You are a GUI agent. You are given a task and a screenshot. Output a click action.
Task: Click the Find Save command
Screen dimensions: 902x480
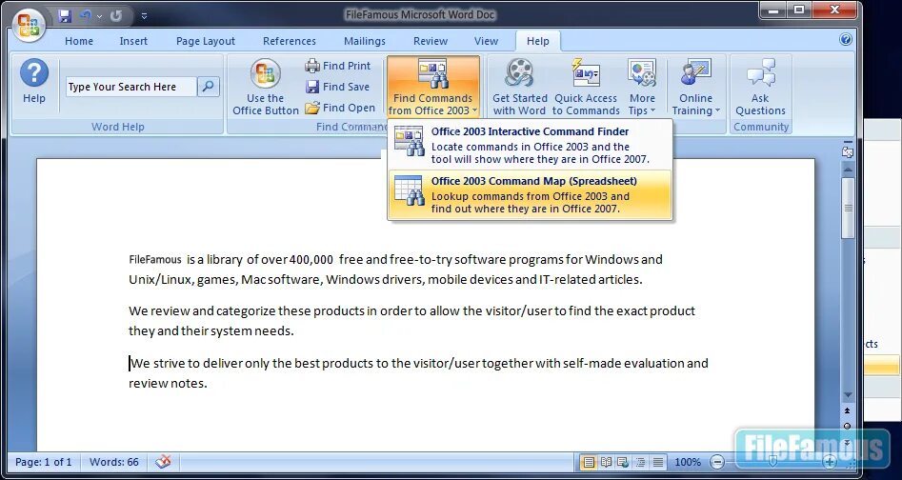point(338,87)
